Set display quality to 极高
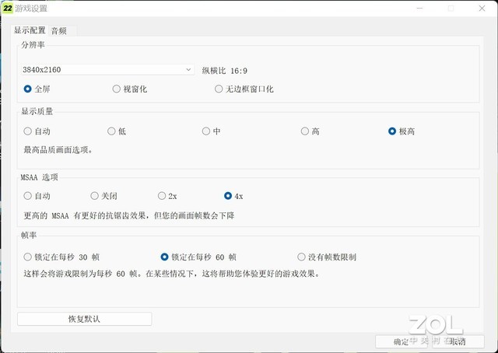498x353 pixels. 402,131
